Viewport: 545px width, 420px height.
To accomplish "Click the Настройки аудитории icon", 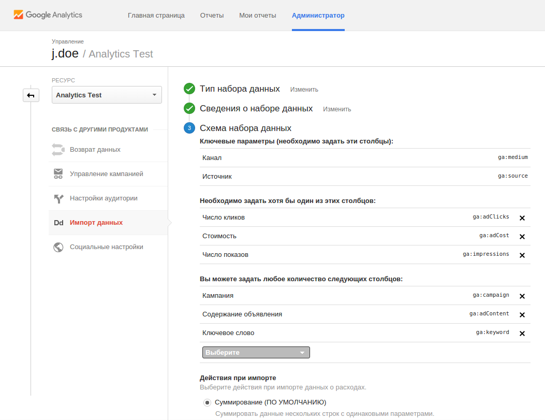I will 58,198.
